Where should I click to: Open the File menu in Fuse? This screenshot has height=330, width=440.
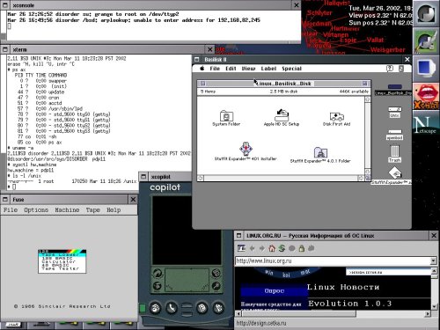(x=11, y=210)
